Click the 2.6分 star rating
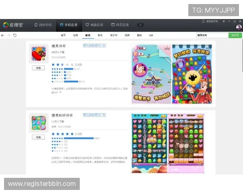This screenshot has width=243, height=194. [67, 65]
